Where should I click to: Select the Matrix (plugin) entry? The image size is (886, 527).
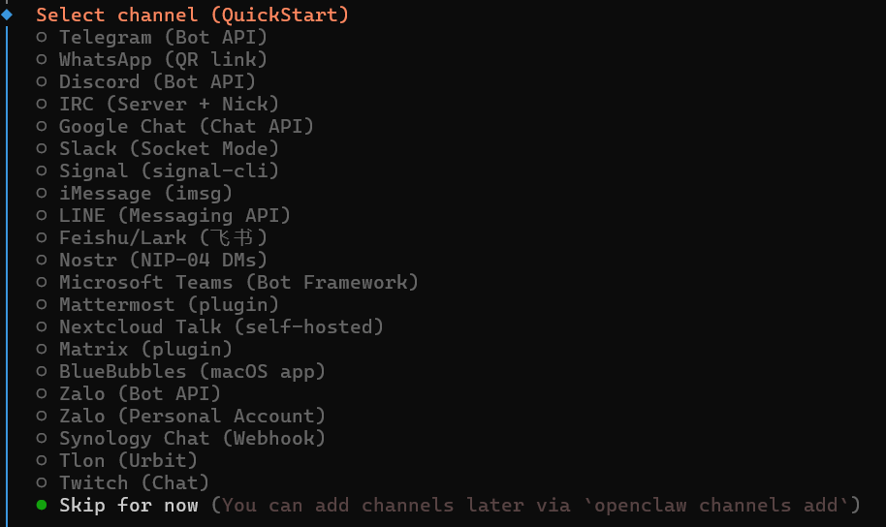(145, 350)
